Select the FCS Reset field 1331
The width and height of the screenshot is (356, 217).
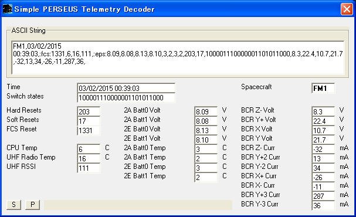89,131
